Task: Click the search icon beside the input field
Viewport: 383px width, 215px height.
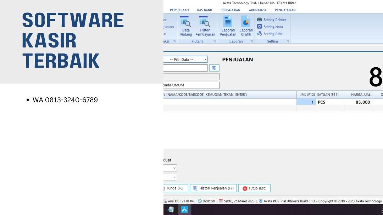Action: (x=214, y=68)
